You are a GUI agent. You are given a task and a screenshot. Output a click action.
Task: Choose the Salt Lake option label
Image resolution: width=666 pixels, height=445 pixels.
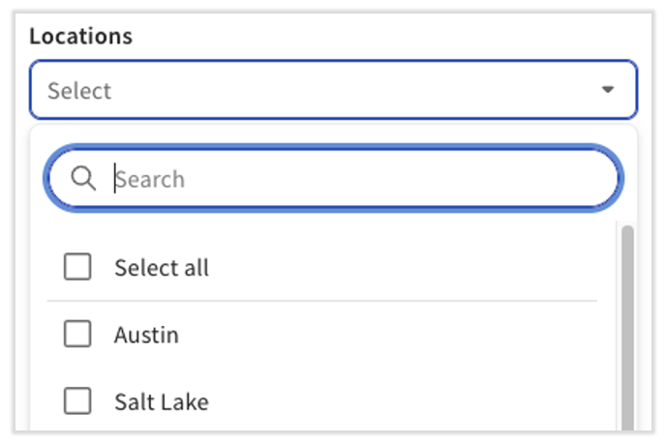click(161, 400)
